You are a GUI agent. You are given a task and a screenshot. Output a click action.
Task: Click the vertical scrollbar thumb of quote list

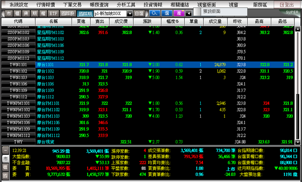click(297, 117)
